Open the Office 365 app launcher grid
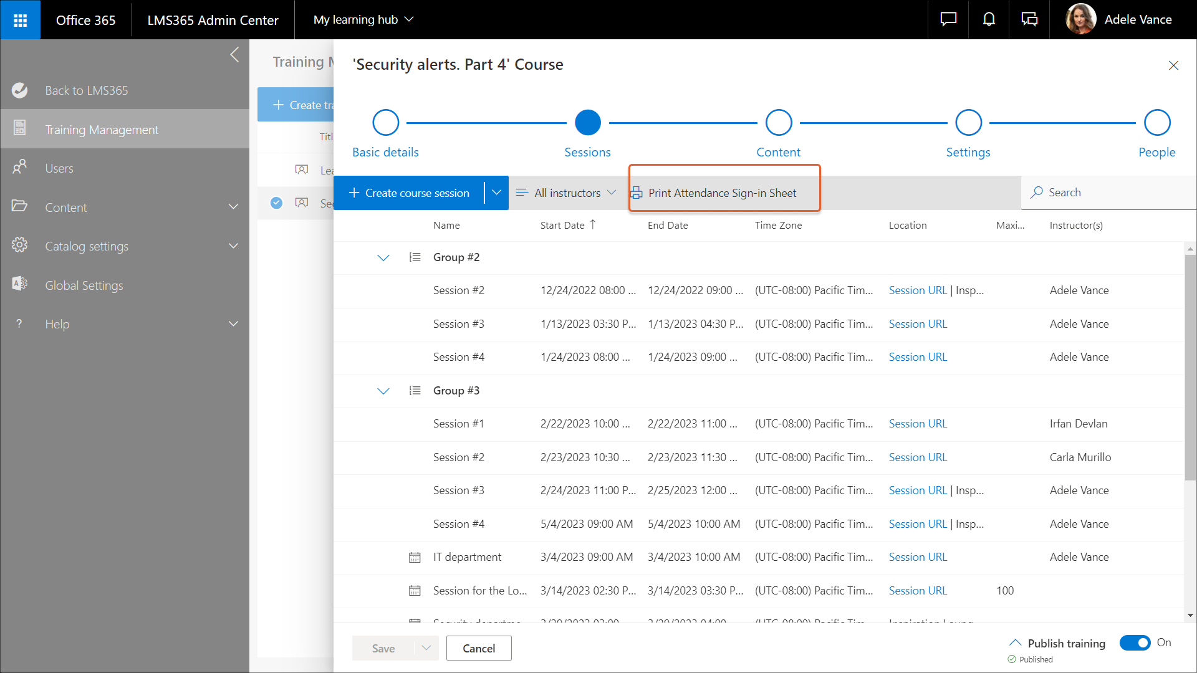The width and height of the screenshot is (1197, 673). 20,20
